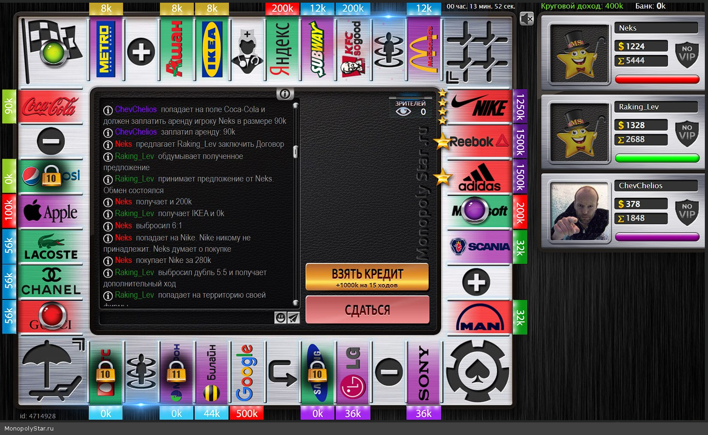Select the Gucci board cell
Image resolution: width=708 pixels, height=435 pixels.
tap(50, 317)
